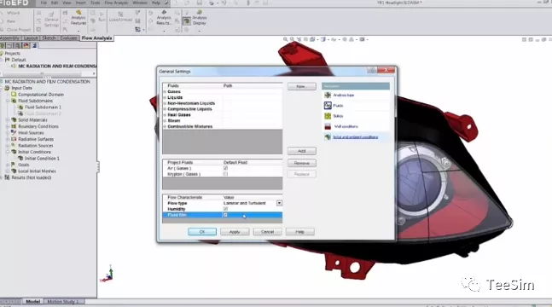The width and height of the screenshot is (552, 307).
Task: Switch to the Flow Analysis tab
Action: coord(96,38)
